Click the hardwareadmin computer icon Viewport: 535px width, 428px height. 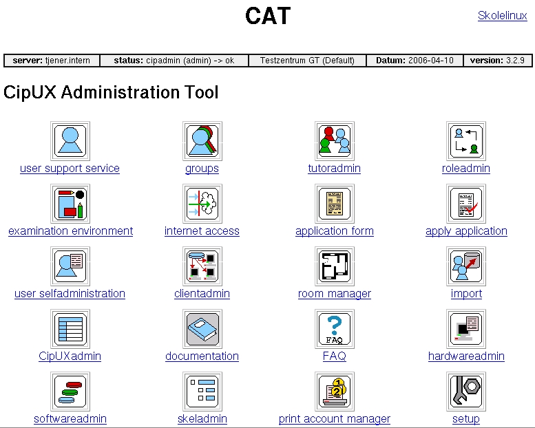466,329
